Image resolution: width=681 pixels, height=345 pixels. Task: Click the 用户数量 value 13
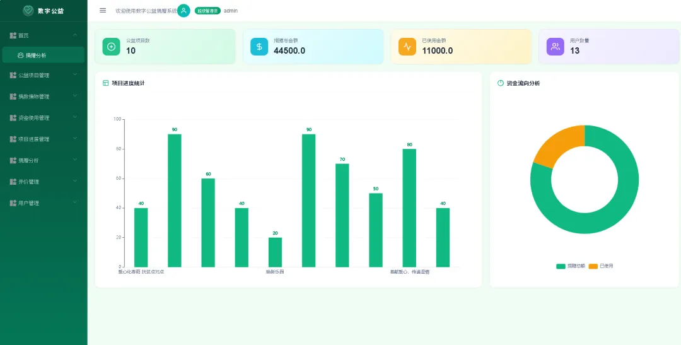tap(574, 51)
